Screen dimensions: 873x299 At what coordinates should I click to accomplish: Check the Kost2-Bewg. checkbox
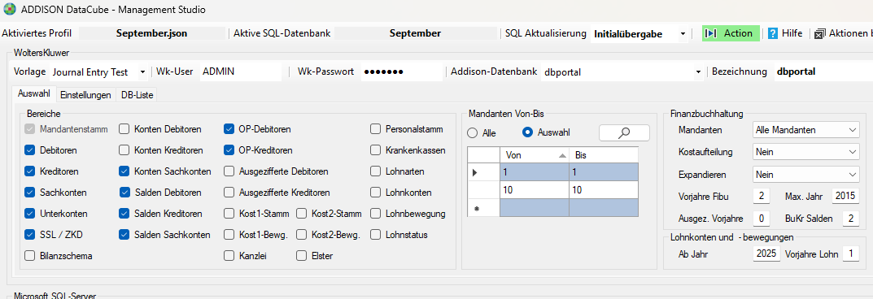pyautogui.click(x=302, y=235)
